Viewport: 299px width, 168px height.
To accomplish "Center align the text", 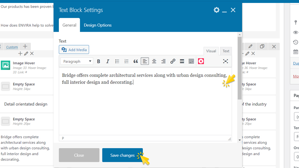I will pyautogui.click(x=154, y=61).
